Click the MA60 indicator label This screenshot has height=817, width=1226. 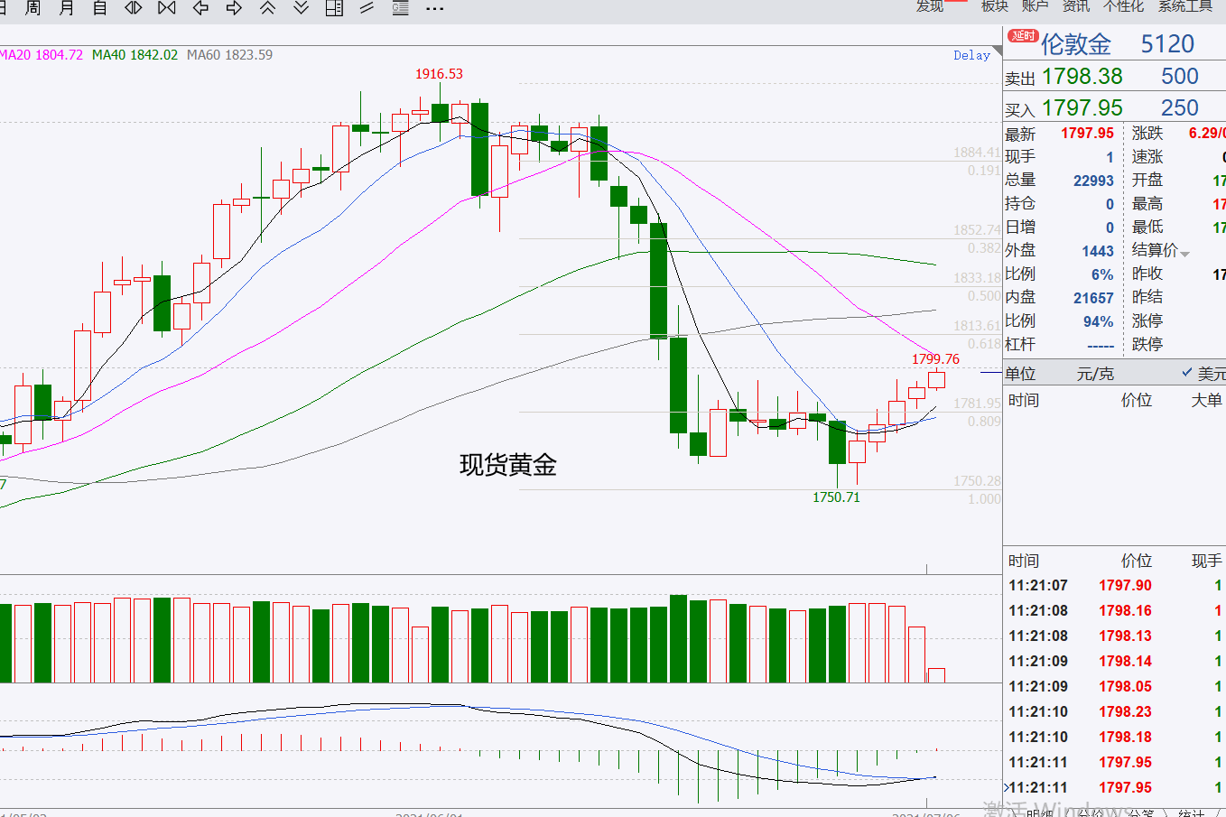229,55
